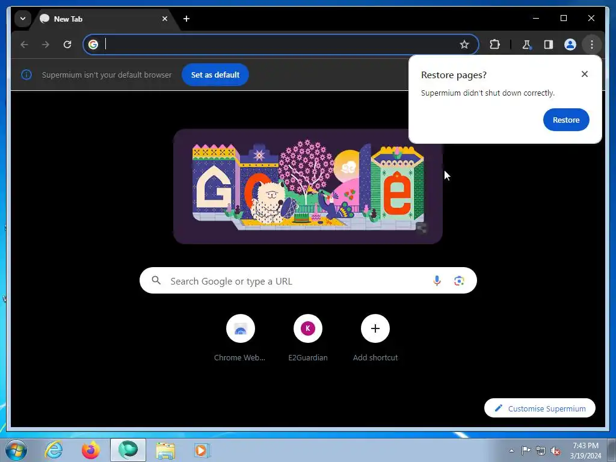Open the Chrome Web Store shortcut
616x462 pixels.
[x=241, y=328]
